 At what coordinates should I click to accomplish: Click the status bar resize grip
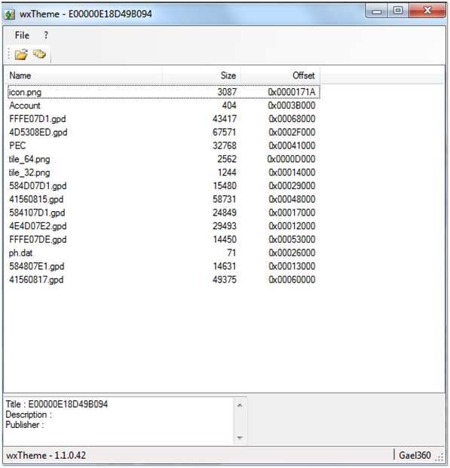440,457
